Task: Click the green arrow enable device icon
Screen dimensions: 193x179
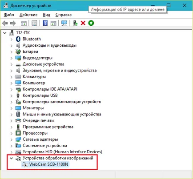Action: coord(91,23)
